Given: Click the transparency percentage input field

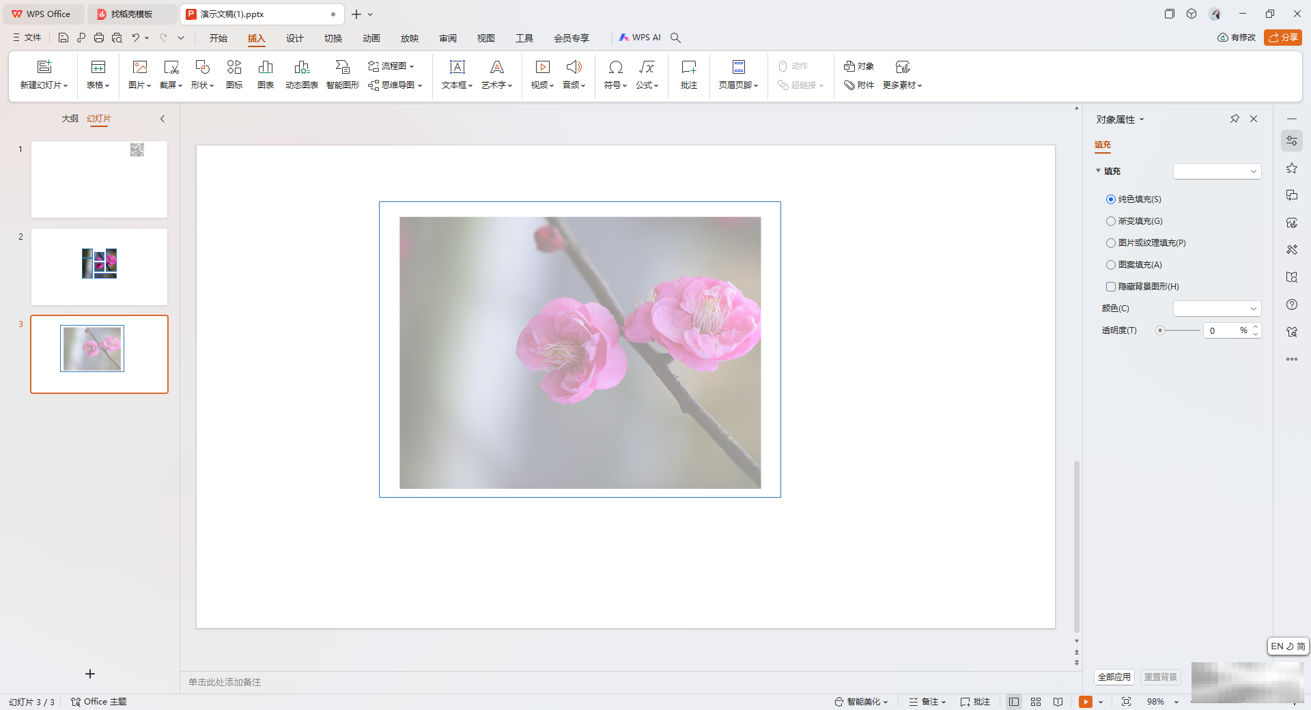Looking at the screenshot, I should [1222, 330].
